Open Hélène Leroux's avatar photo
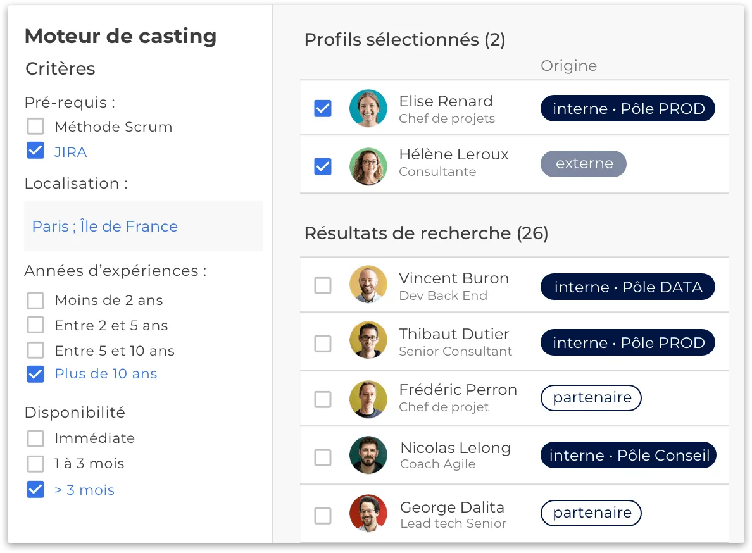752x553 pixels. click(368, 167)
